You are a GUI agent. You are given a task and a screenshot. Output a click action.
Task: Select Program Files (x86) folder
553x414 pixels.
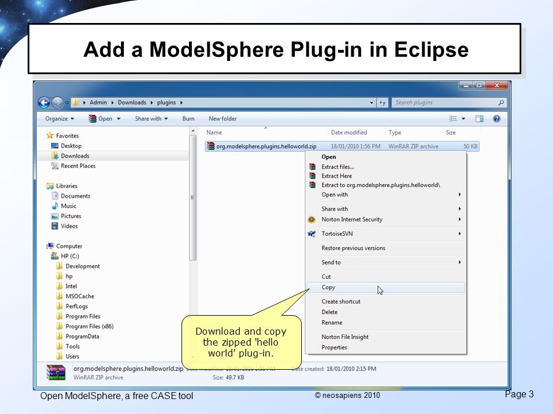pyautogui.click(x=89, y=327)
